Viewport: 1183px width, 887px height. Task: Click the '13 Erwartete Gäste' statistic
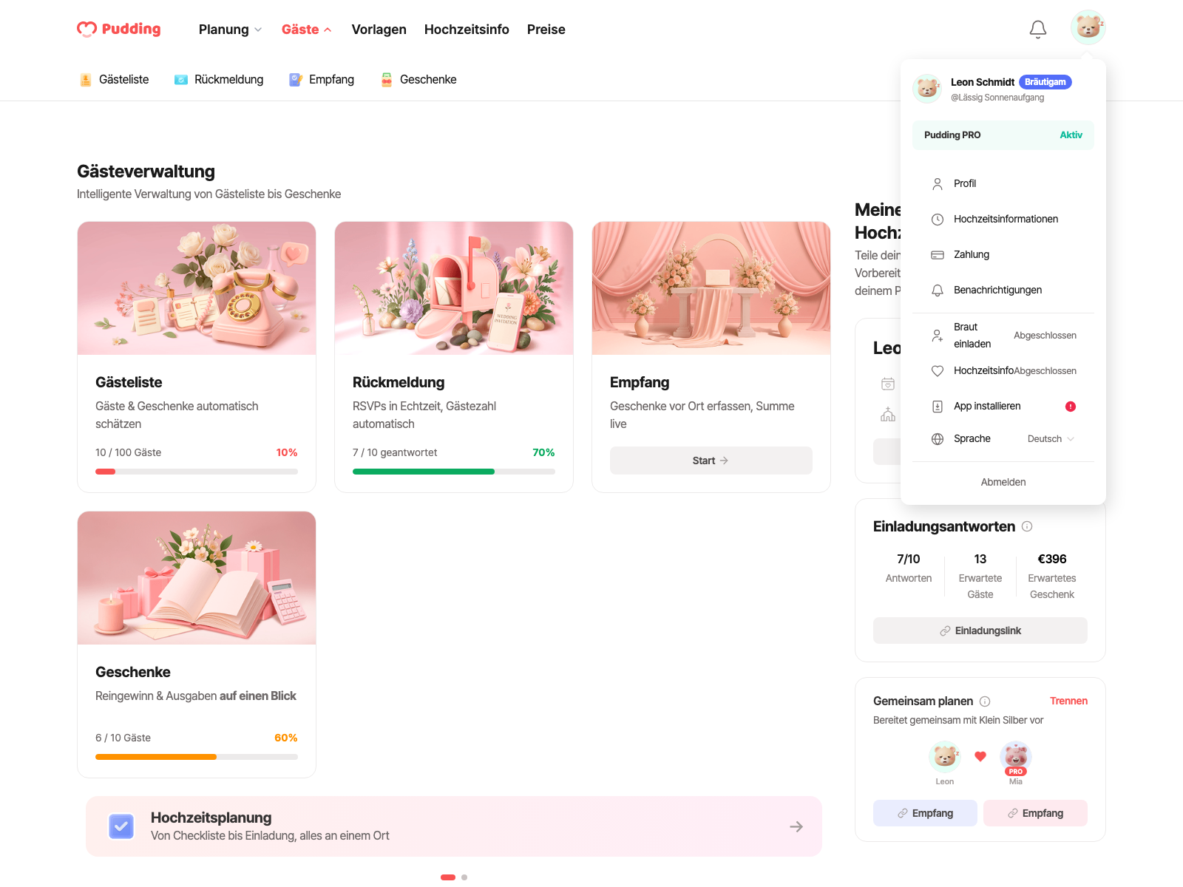pyautogui.click(x=980, y=577)
